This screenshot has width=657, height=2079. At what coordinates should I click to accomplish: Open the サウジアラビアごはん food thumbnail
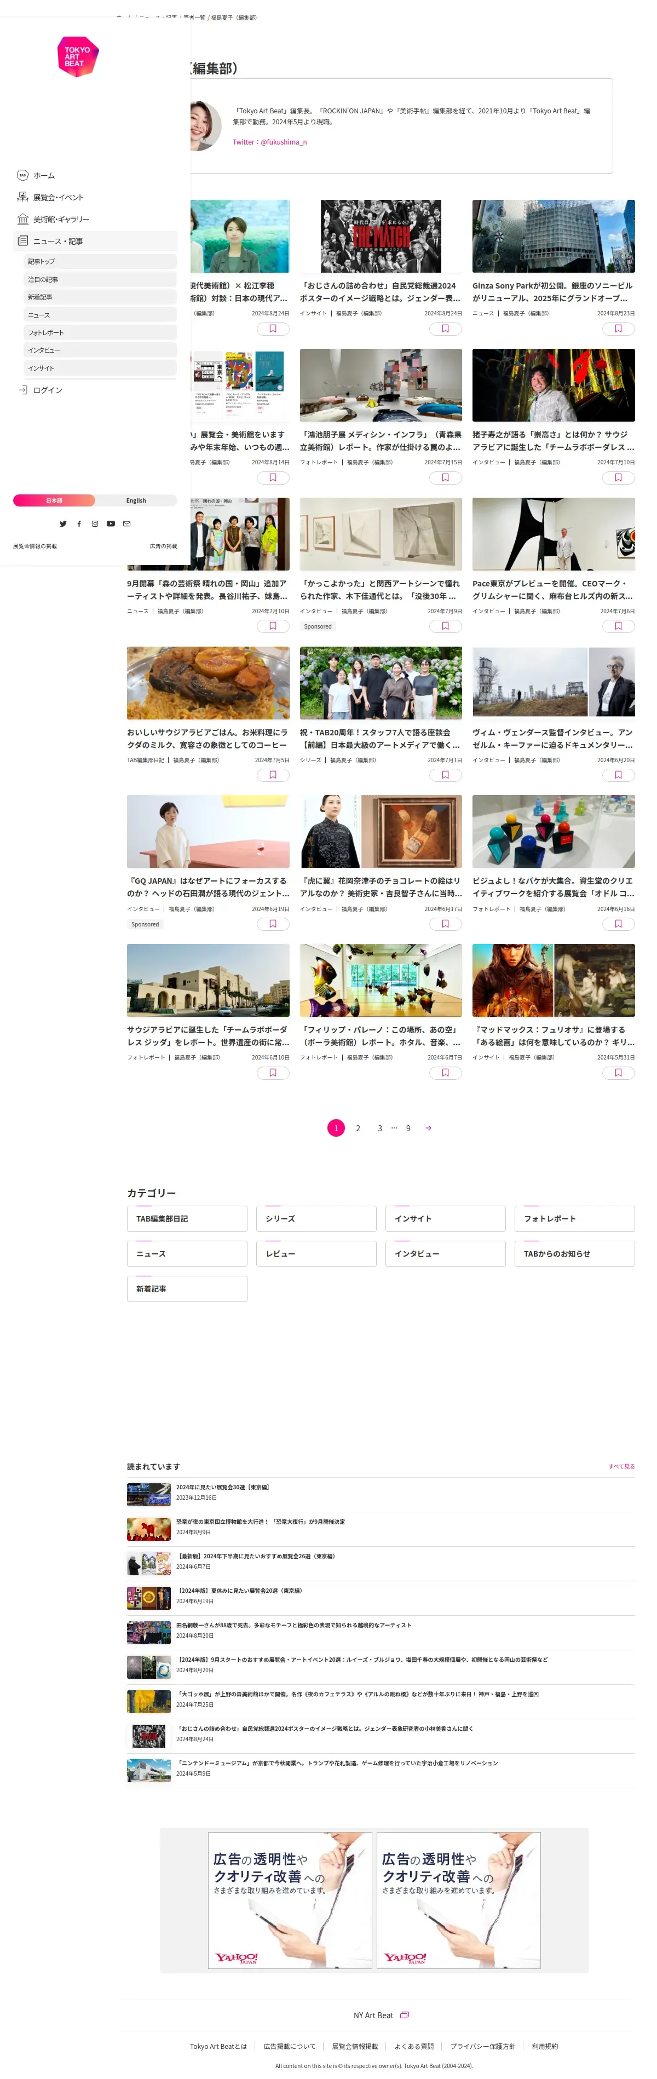point(208,683)
